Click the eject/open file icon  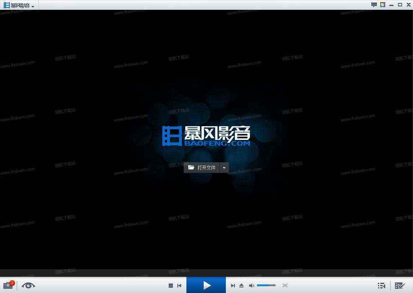click(x=241, y=286)
